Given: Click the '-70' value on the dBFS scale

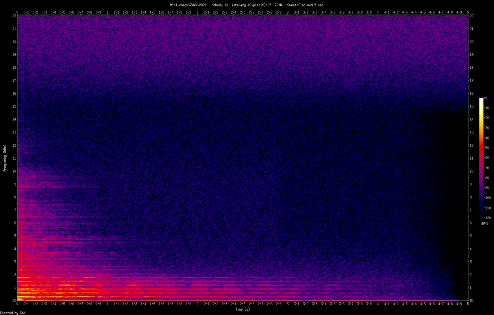Looking at the screenshot, I should click(x=487, y=168).
